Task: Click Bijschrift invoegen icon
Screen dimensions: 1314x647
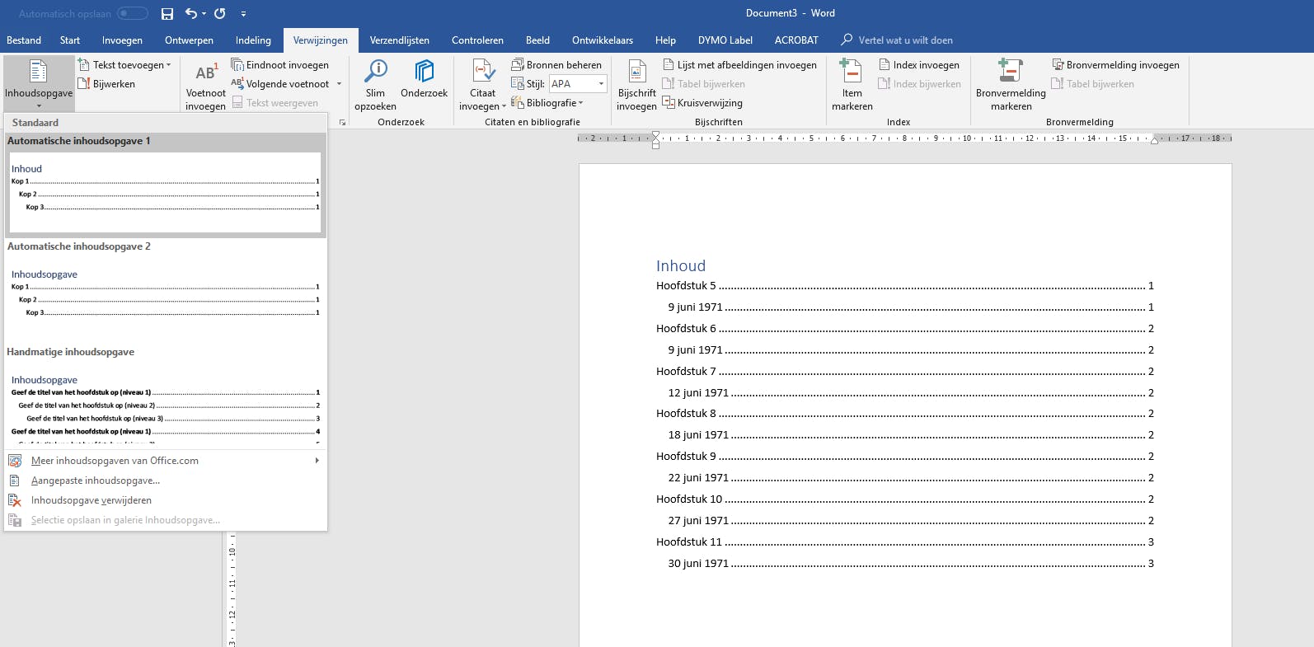Action: click(x=636, y=84)
